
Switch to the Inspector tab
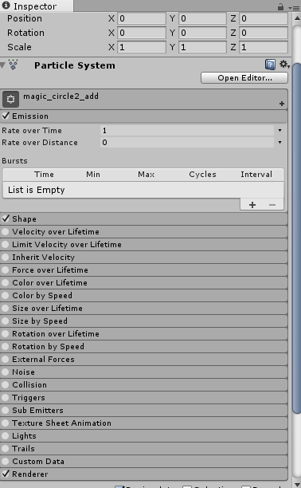point(37,6)
